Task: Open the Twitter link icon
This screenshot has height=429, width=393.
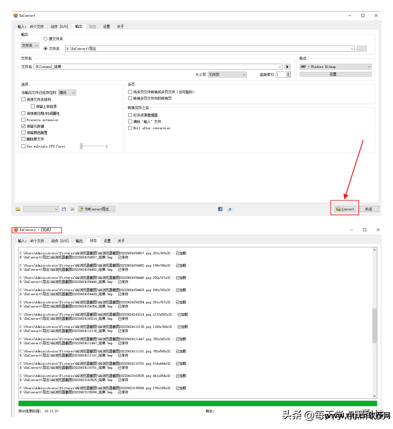Action: pos(230,209)
